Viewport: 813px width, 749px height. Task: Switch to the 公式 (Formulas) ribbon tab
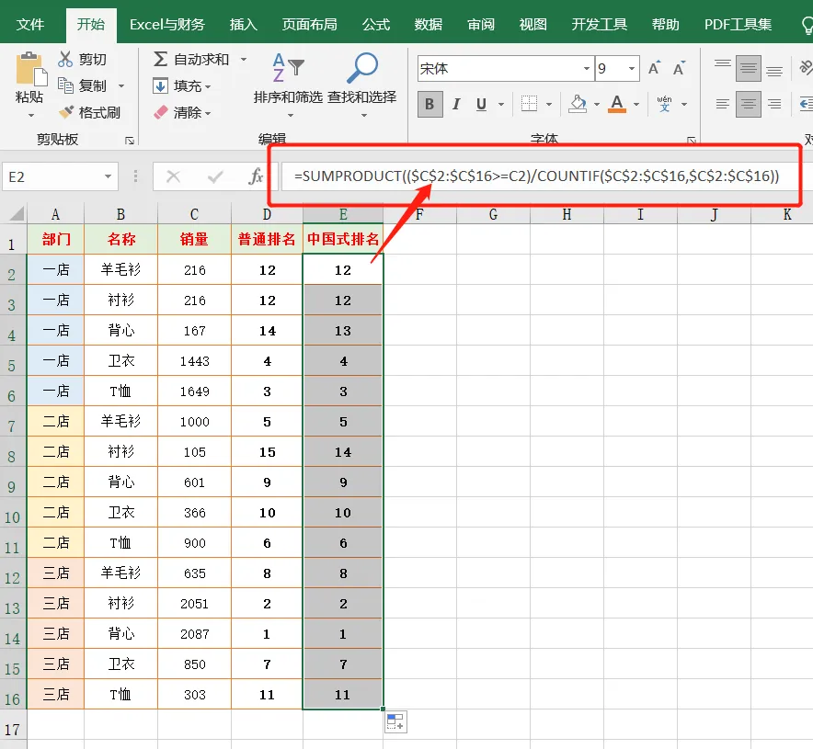pyautogui.click(x=375, y=25)
